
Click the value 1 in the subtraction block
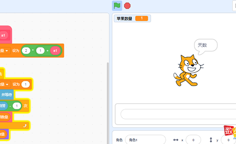[x=17, y=106]
